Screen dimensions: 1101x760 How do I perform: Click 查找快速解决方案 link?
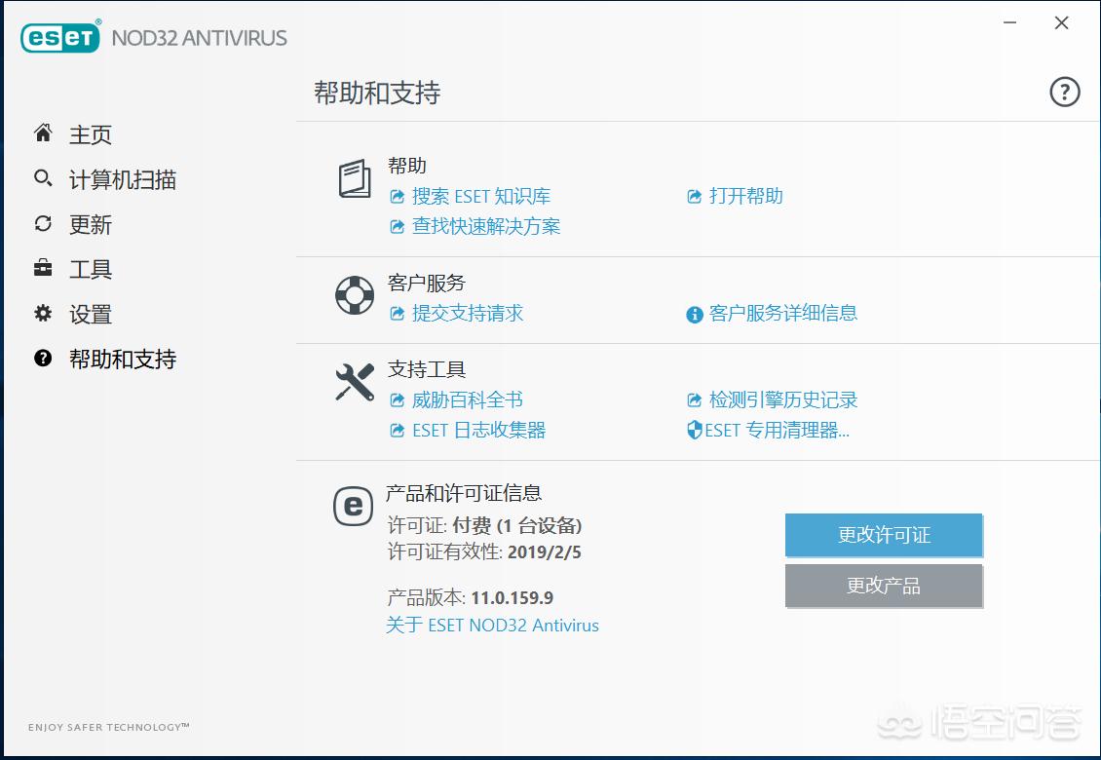(x=486, y=226)
